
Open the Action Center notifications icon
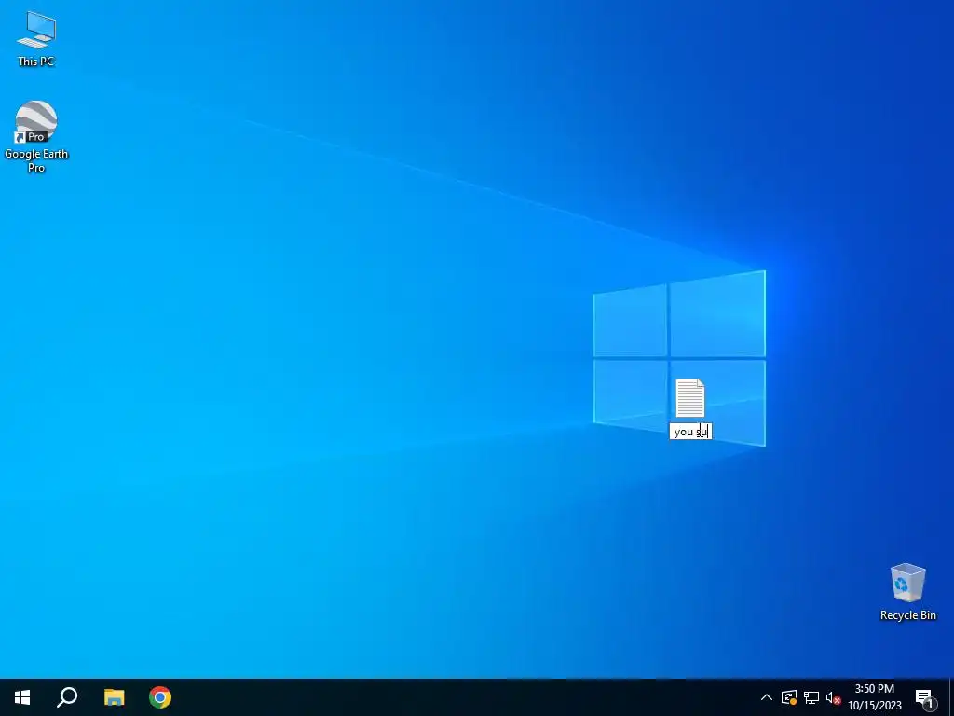click(x=925, y=697)
